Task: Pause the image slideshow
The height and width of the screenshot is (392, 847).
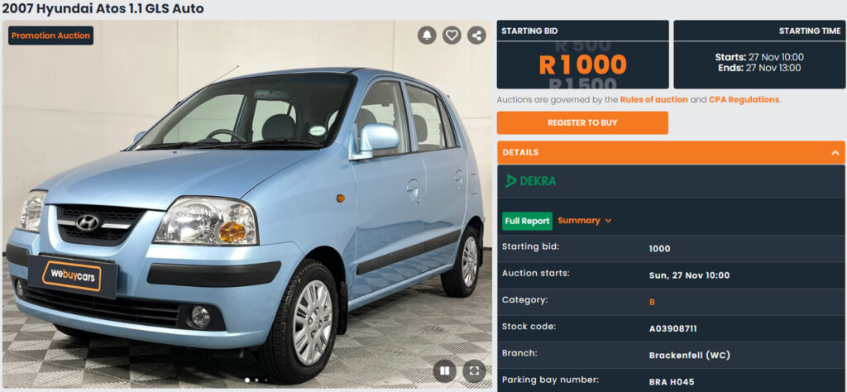Action: coord(444,371)
